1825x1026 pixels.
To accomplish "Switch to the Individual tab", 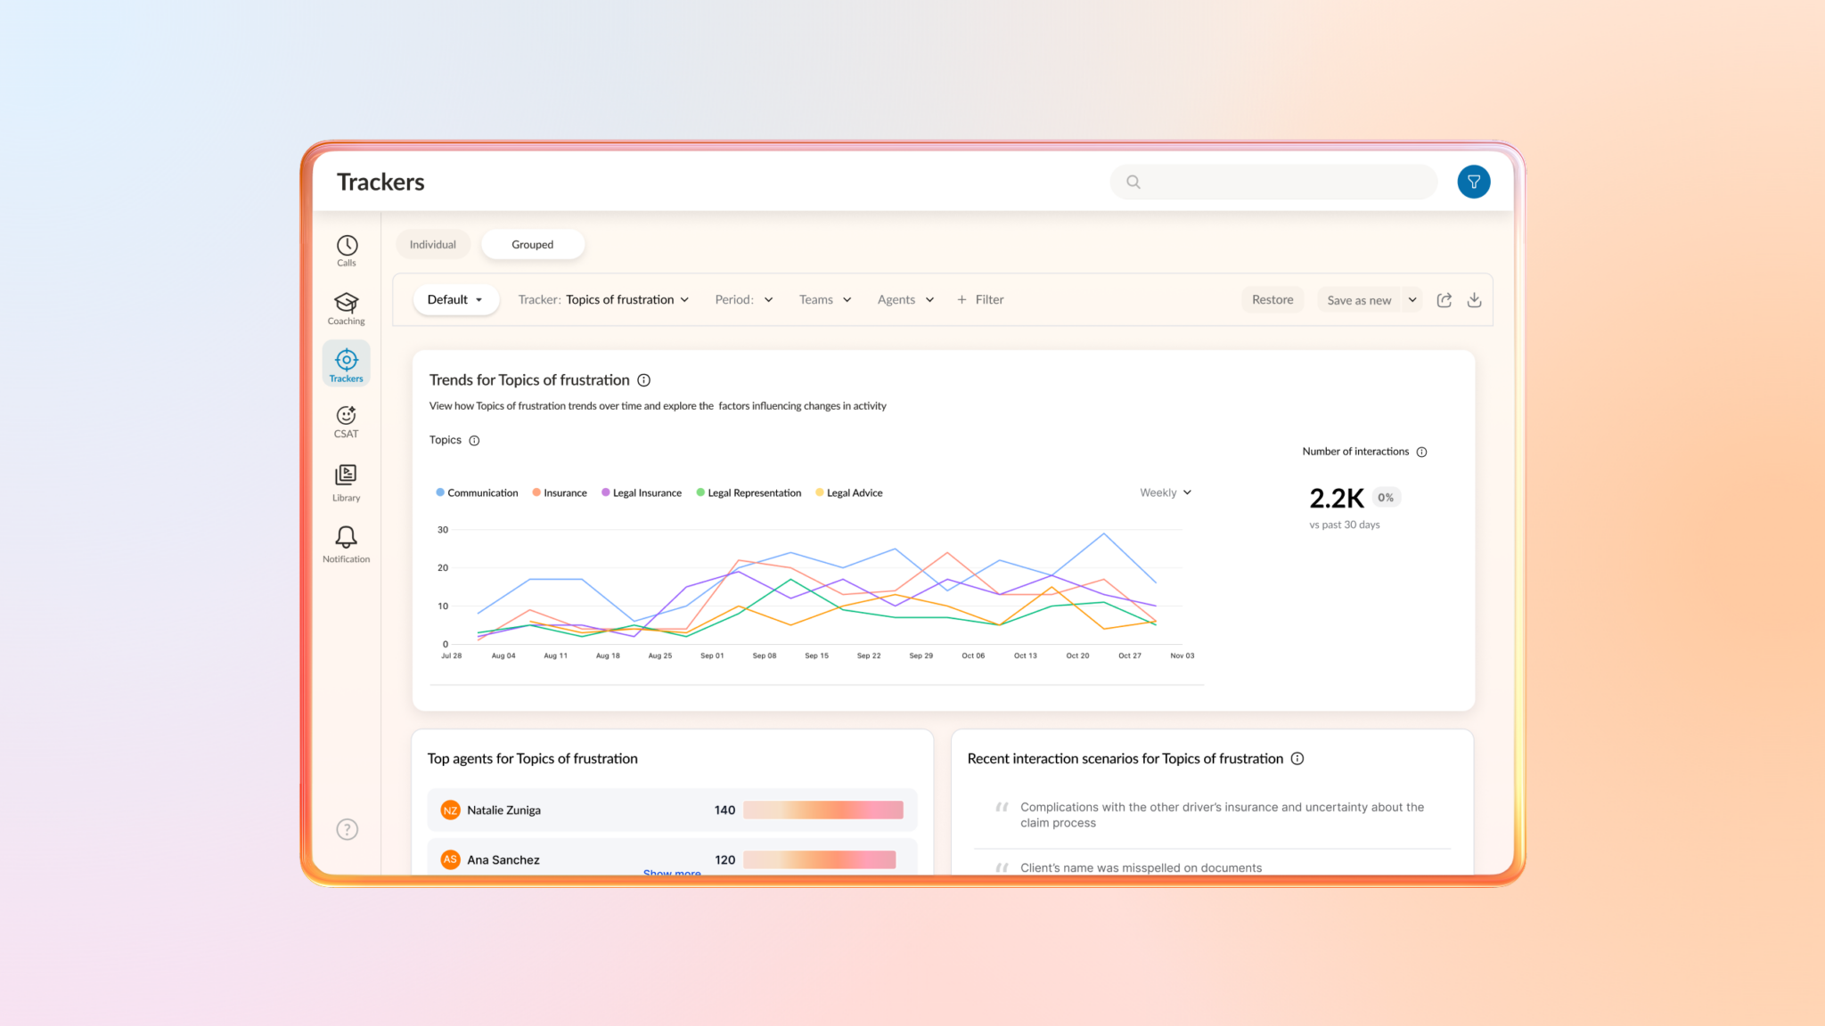I will click(433, 244).
